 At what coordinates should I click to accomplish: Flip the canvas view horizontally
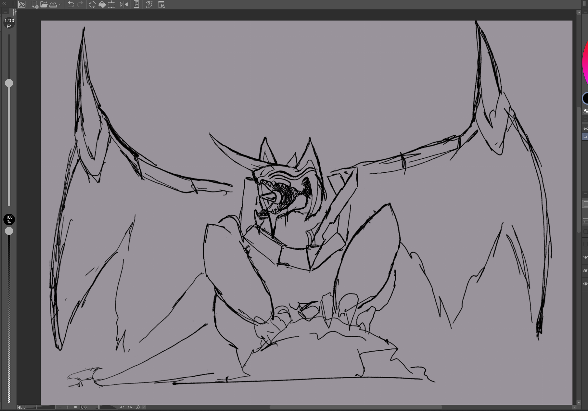(x=124, y=4)
